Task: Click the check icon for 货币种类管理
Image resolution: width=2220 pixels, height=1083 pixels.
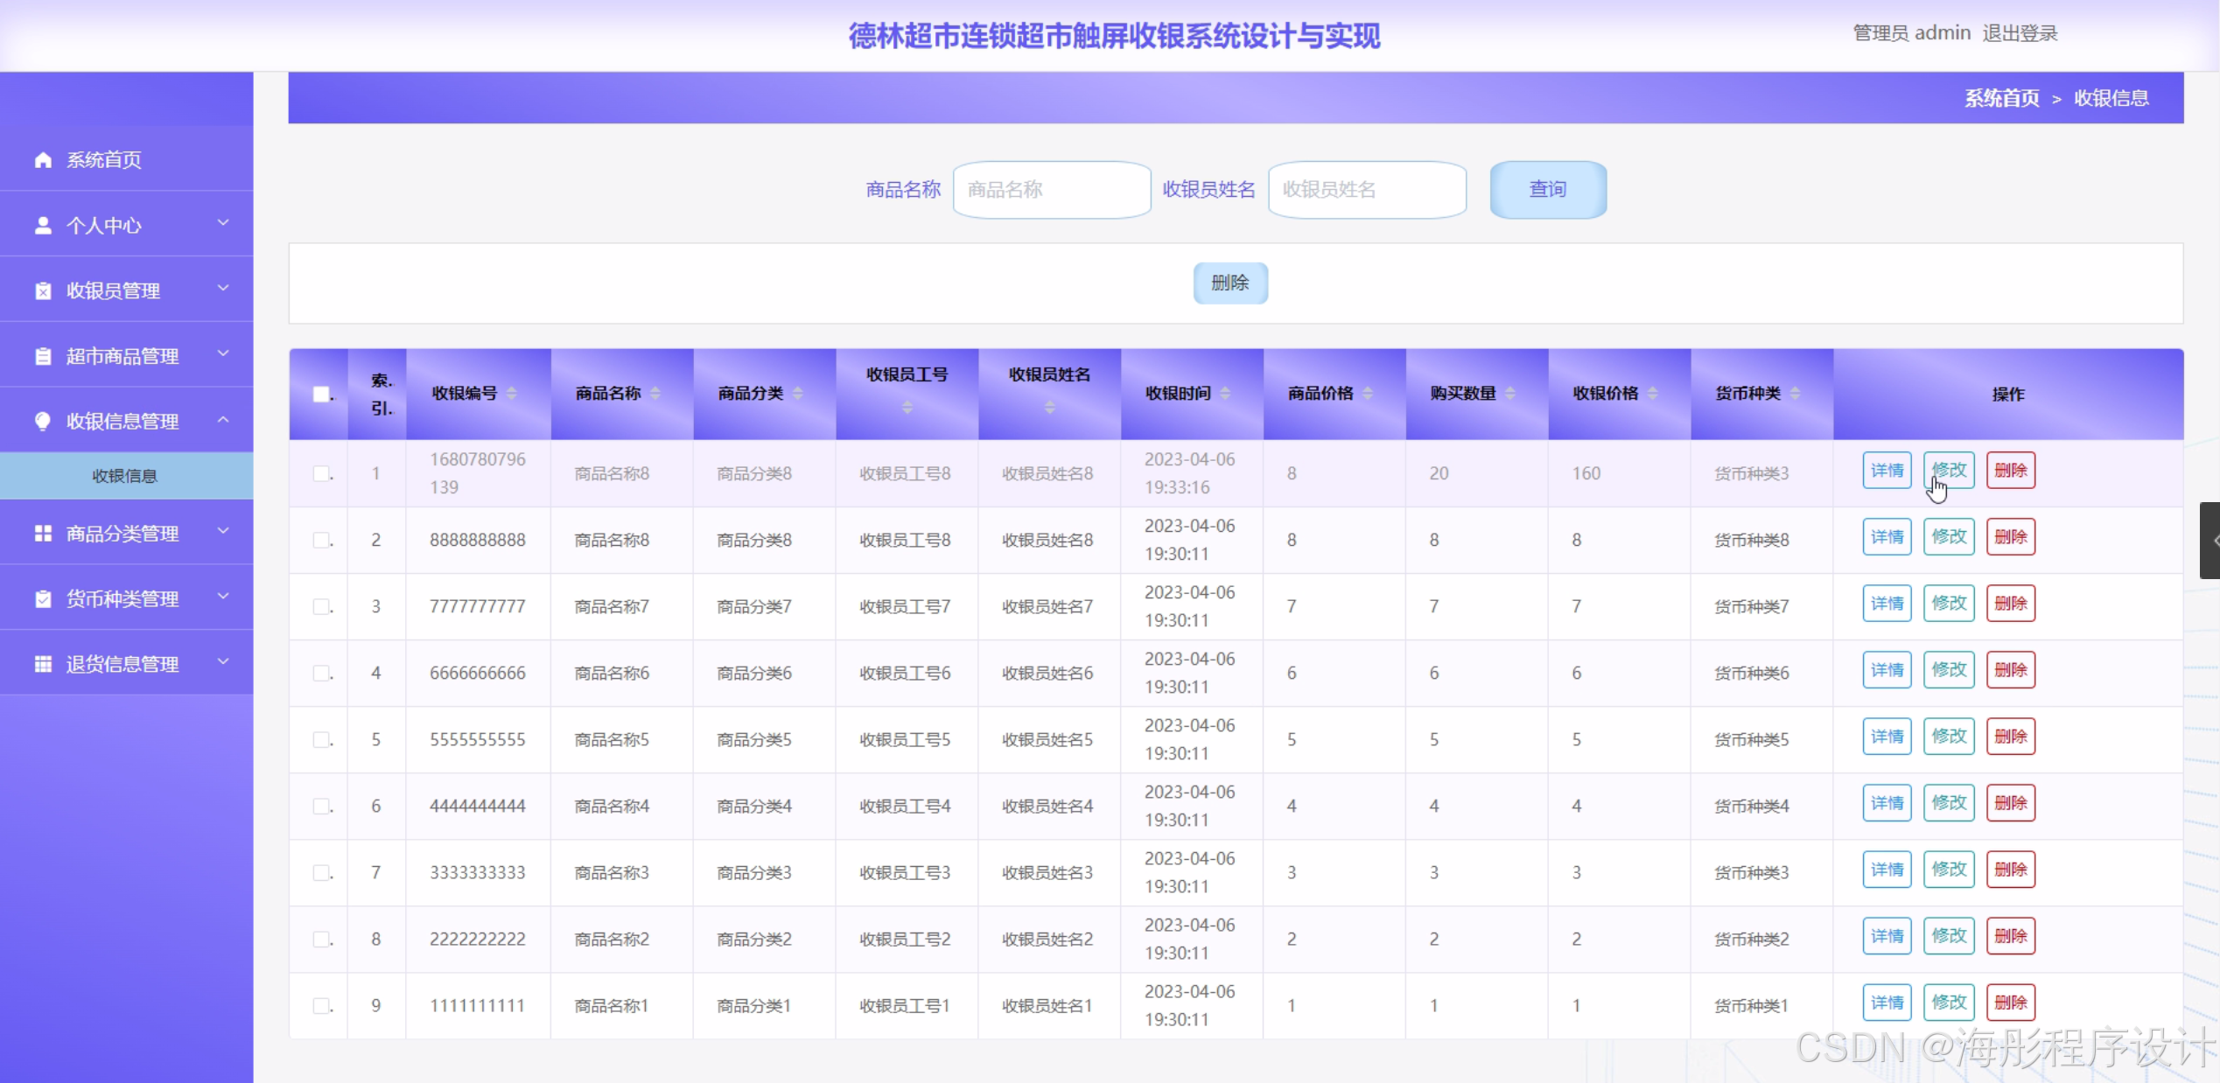Action: tap(43, 599)
